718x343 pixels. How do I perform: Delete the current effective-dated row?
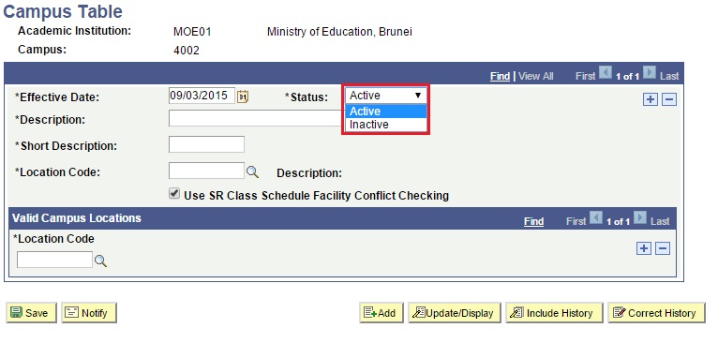[x=669, y=99]
